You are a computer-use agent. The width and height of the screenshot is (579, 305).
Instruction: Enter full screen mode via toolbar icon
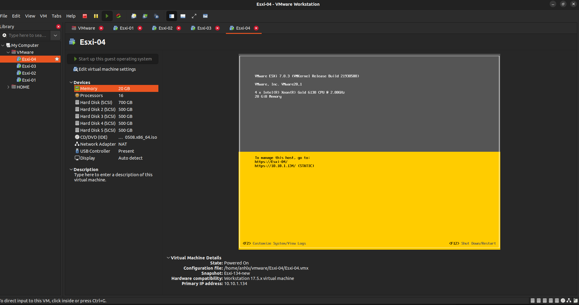tap(194, 16)
